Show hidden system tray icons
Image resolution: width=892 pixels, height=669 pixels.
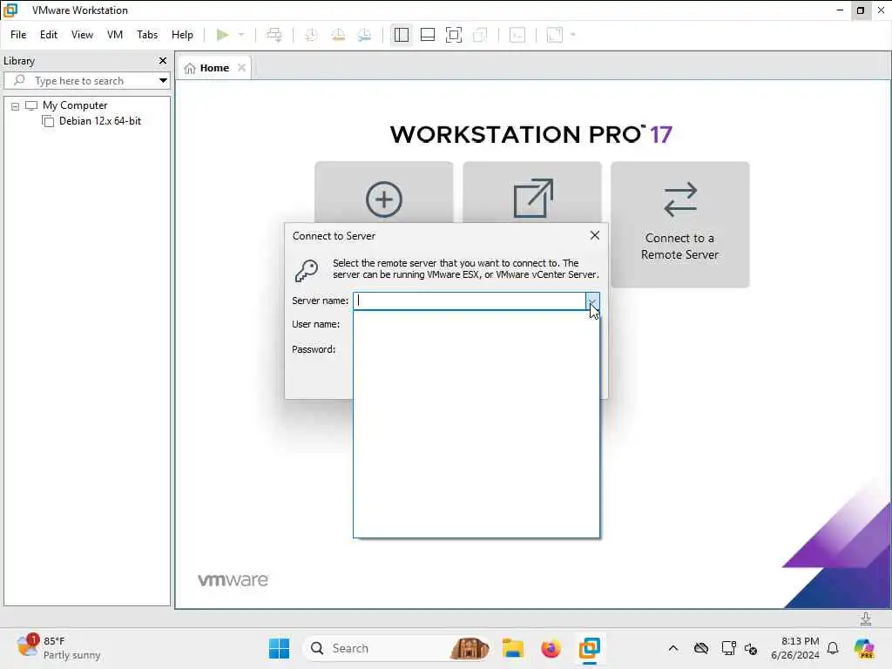673,648
